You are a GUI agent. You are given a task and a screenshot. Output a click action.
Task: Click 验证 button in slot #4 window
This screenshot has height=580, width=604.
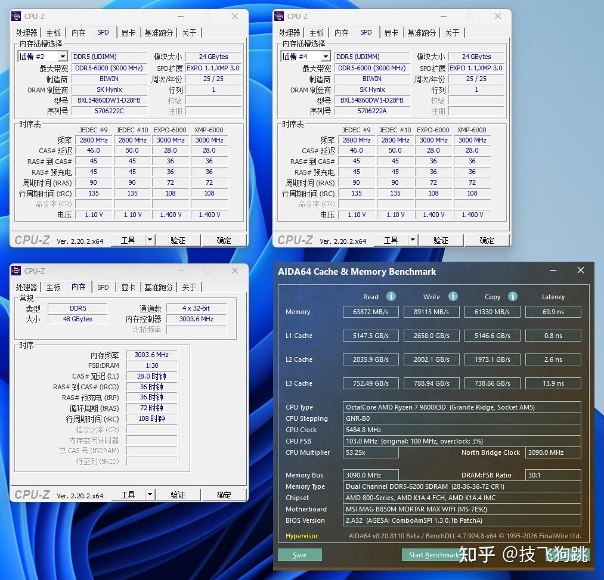pyautogui.click(x=441, y=240)
